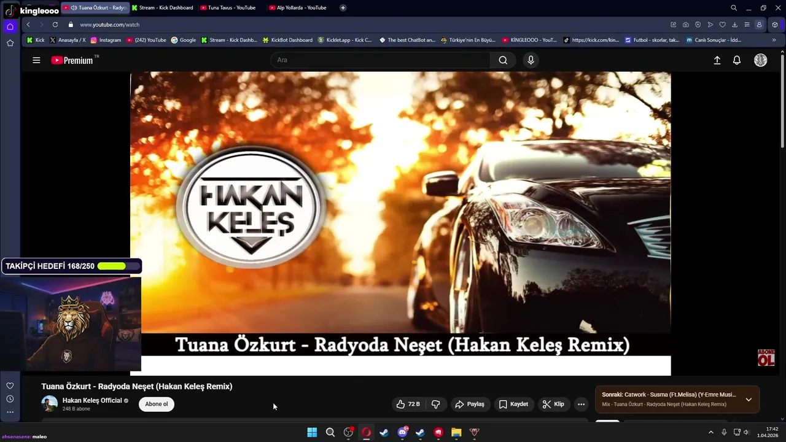The width and height of the screenshot is (786, 442).
Task: Switch to Stream - Kick Dashboard tab
Action: click(163, 8)
